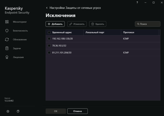Click the clipboard icon for Задачи

(7, 48)
